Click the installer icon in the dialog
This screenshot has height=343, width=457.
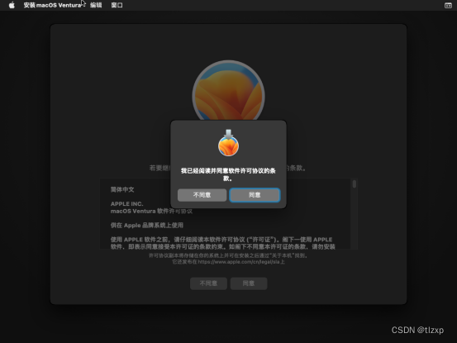(228, 143)
